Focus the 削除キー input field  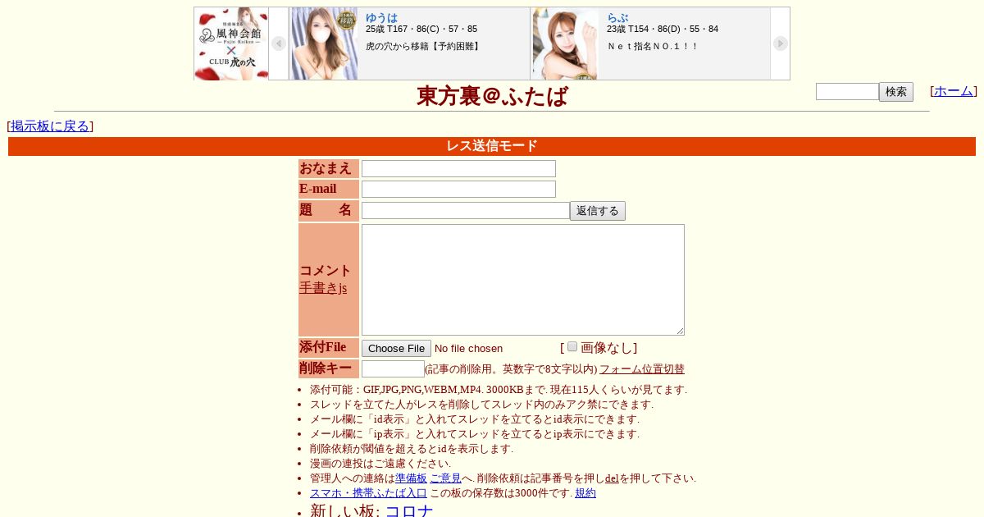(393, 368)
